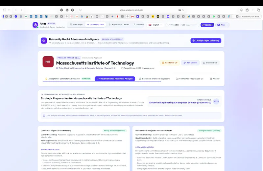The width and height of the screenshot is (263, 171).
Task: Click the PRIMARY TARGET GOAL badge
Action: (69, 58)
